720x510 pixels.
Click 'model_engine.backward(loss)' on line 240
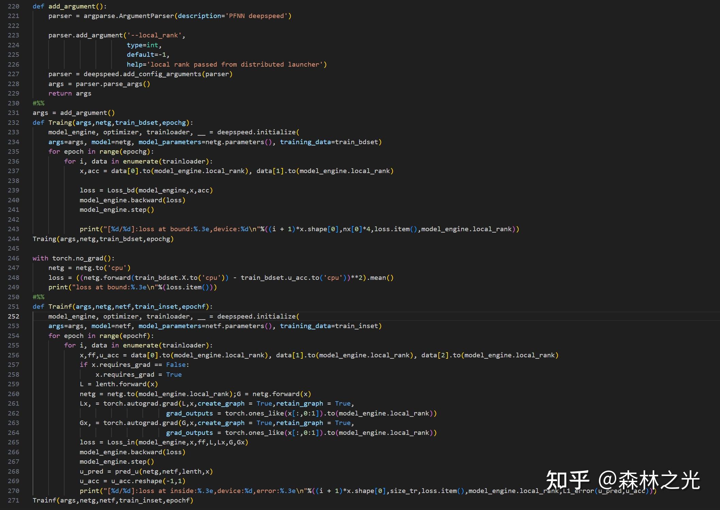click(132, 200)
